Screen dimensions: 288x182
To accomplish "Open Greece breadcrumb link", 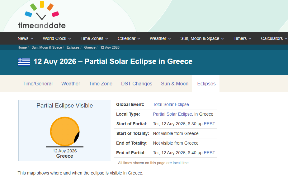I will [90, 47].
